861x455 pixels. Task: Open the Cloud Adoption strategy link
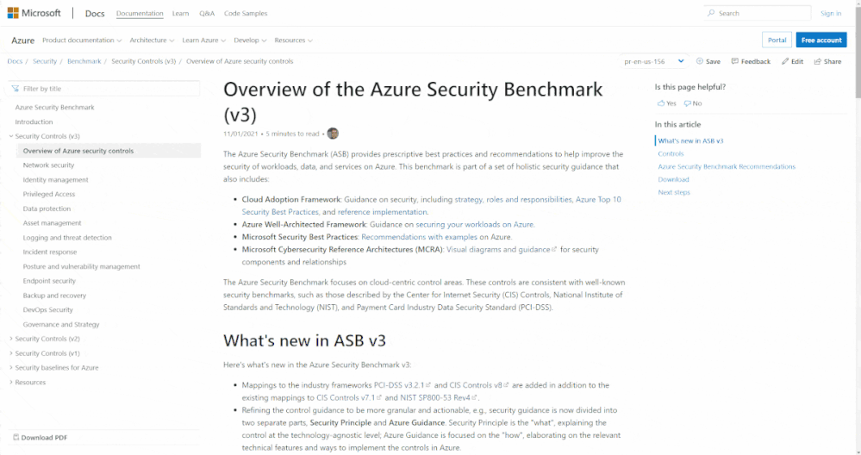[468, 199]
